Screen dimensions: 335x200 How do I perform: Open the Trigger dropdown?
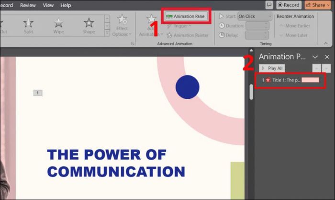click(179, 26)
